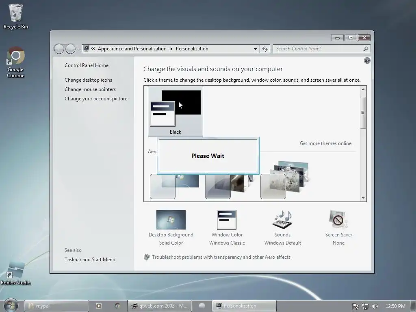This screenshot has height=312, width=416.
Task: Open Screen Saver settings icon
Action: (338, 220)
